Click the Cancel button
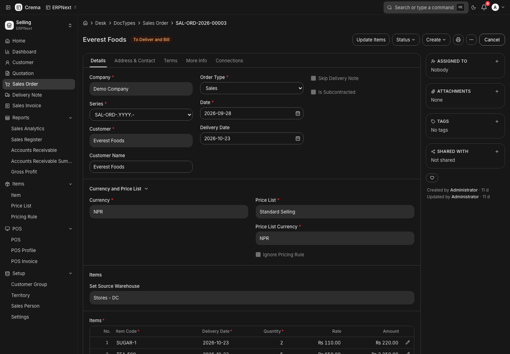 pyautogui.click(x=492, y=40)
